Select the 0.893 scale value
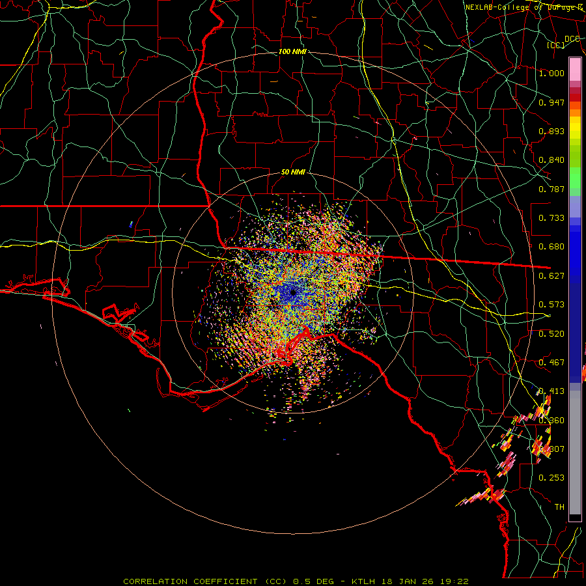The height and width of the screenshot is (586, 586). [x=551, y=131]
